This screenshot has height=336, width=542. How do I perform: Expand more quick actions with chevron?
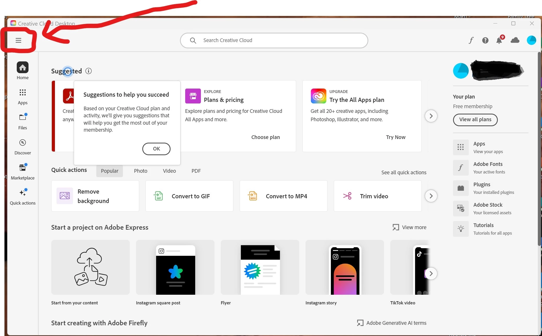431,196
